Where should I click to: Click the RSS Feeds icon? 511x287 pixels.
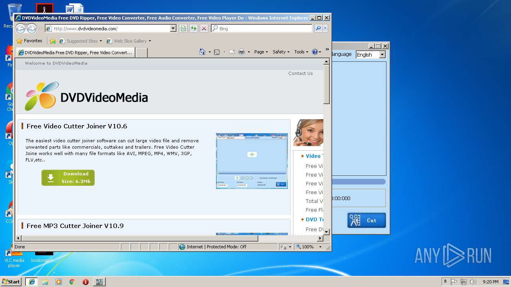click(x=217, y=52)
